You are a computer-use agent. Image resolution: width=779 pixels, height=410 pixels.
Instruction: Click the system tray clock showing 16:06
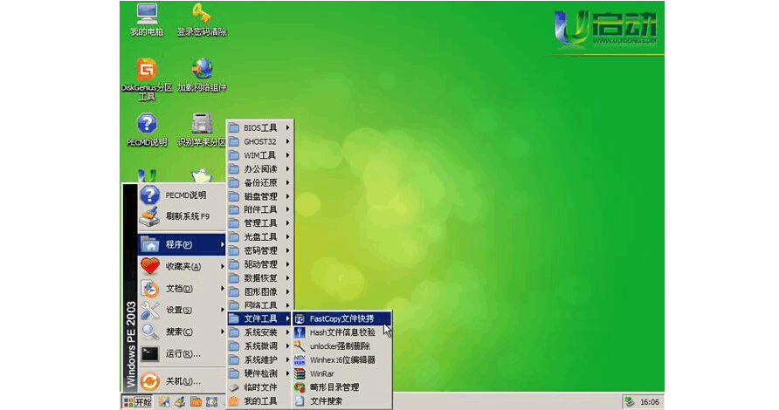(x=649, y=402)
